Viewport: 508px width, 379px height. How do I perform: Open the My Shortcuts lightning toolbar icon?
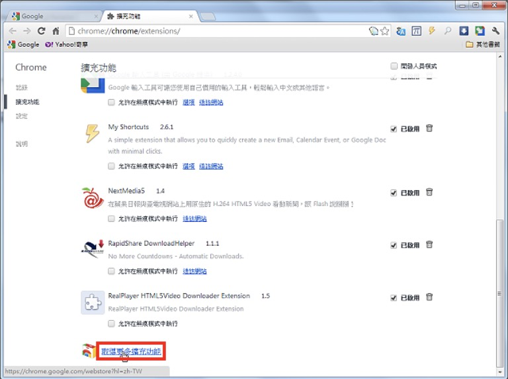point(432,31)
